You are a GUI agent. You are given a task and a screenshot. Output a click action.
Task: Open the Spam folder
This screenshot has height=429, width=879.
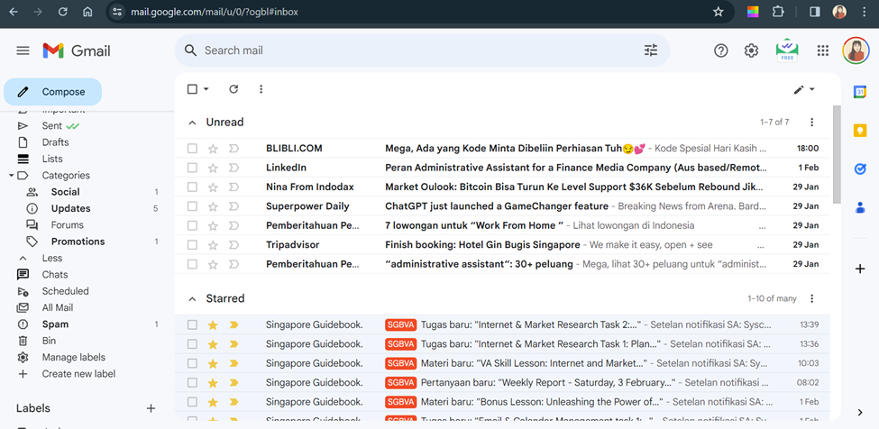tap(55, 324)
